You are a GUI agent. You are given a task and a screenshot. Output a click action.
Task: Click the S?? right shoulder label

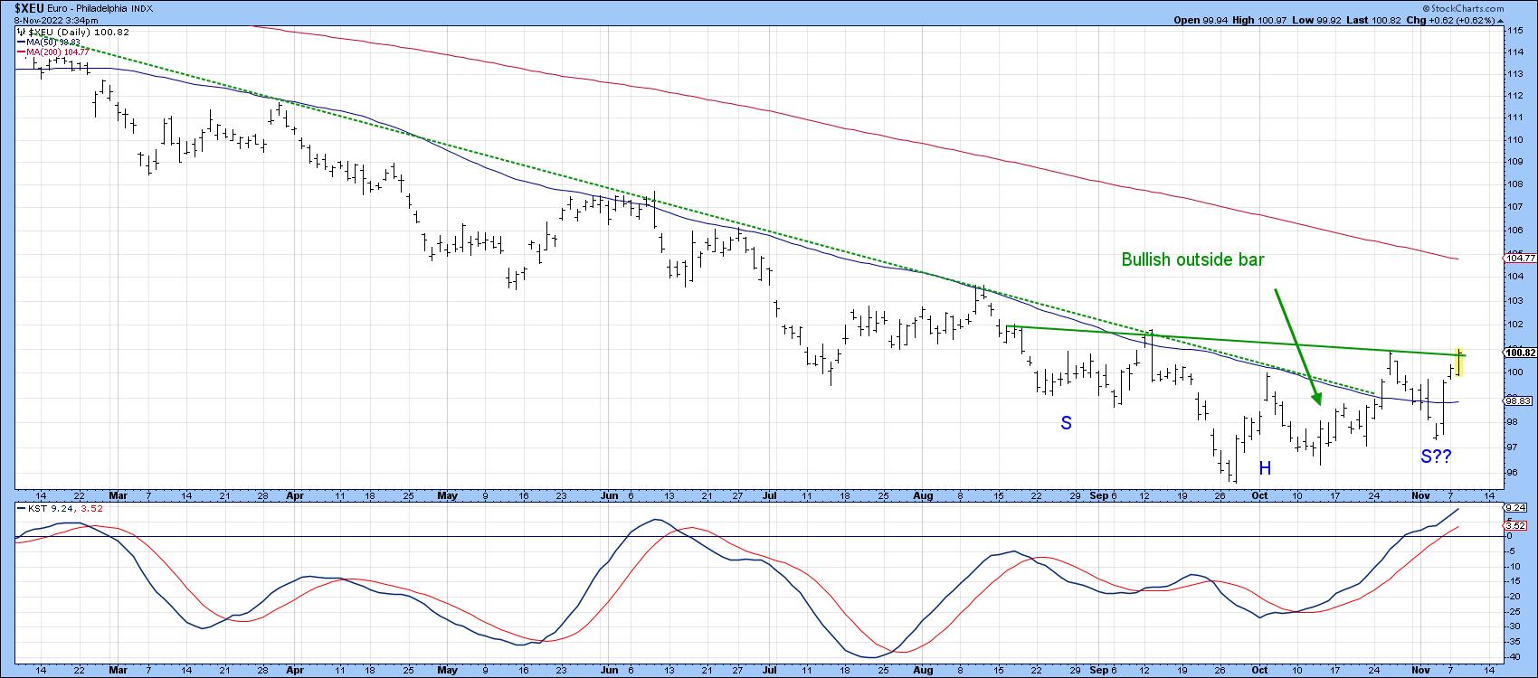point(1436,457)
